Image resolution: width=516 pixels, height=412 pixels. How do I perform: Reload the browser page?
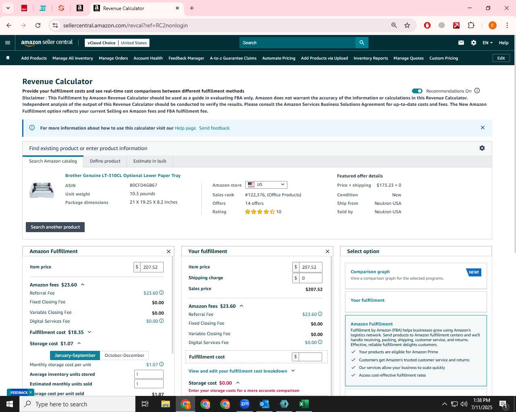click(38, 25)
